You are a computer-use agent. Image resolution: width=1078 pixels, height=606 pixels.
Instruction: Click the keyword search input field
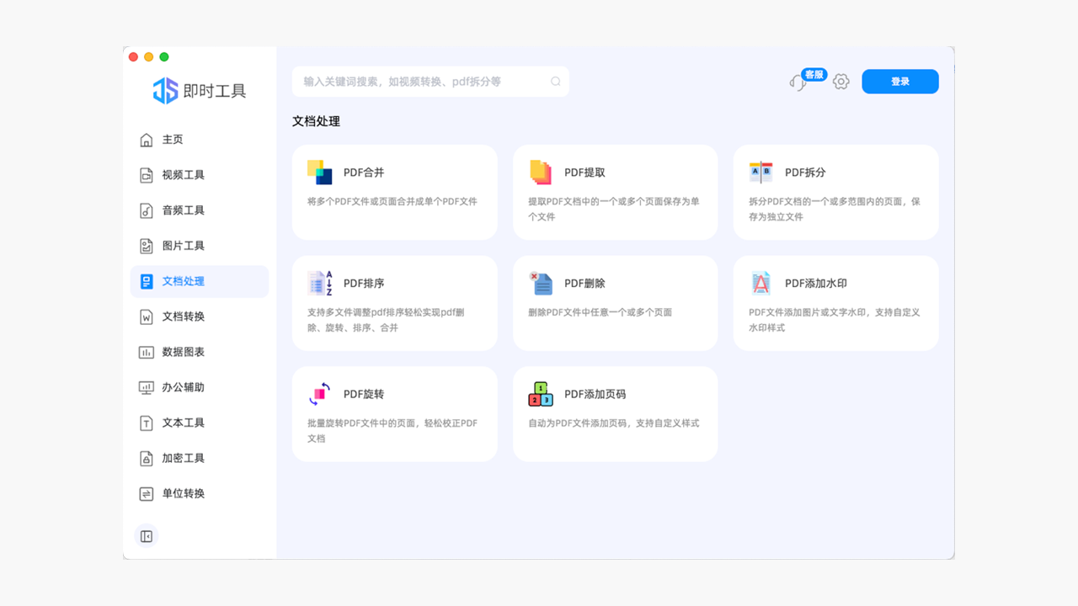(421, 81)
